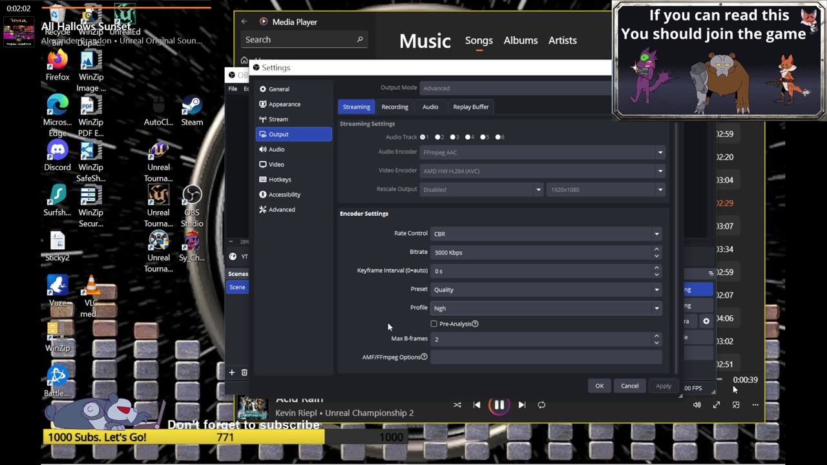Pause the playing song
827x465 pixels.
[x=499, y=405]
